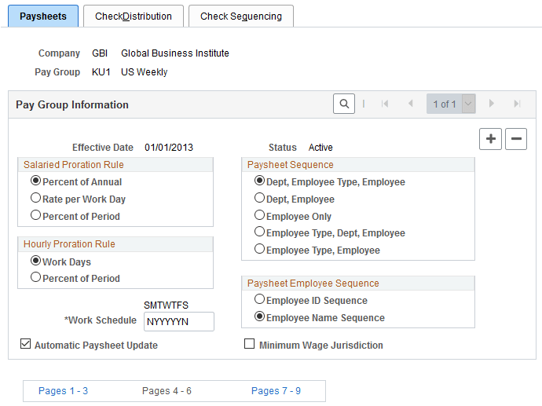Delete row with minus button

(515, 139)
